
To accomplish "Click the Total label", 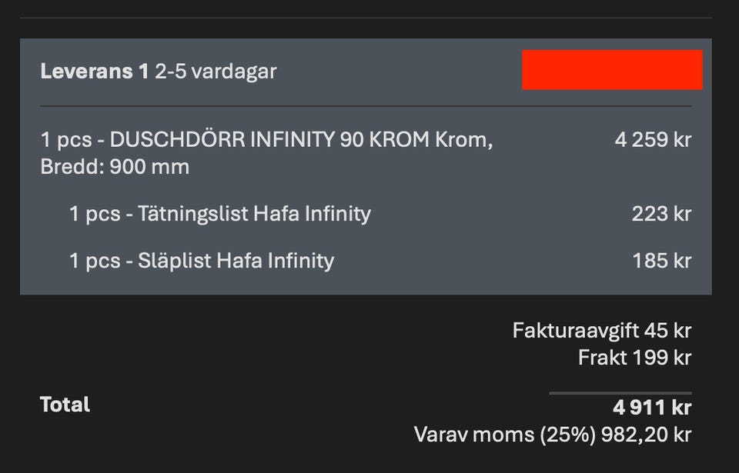I will click(x=65, y=405).
